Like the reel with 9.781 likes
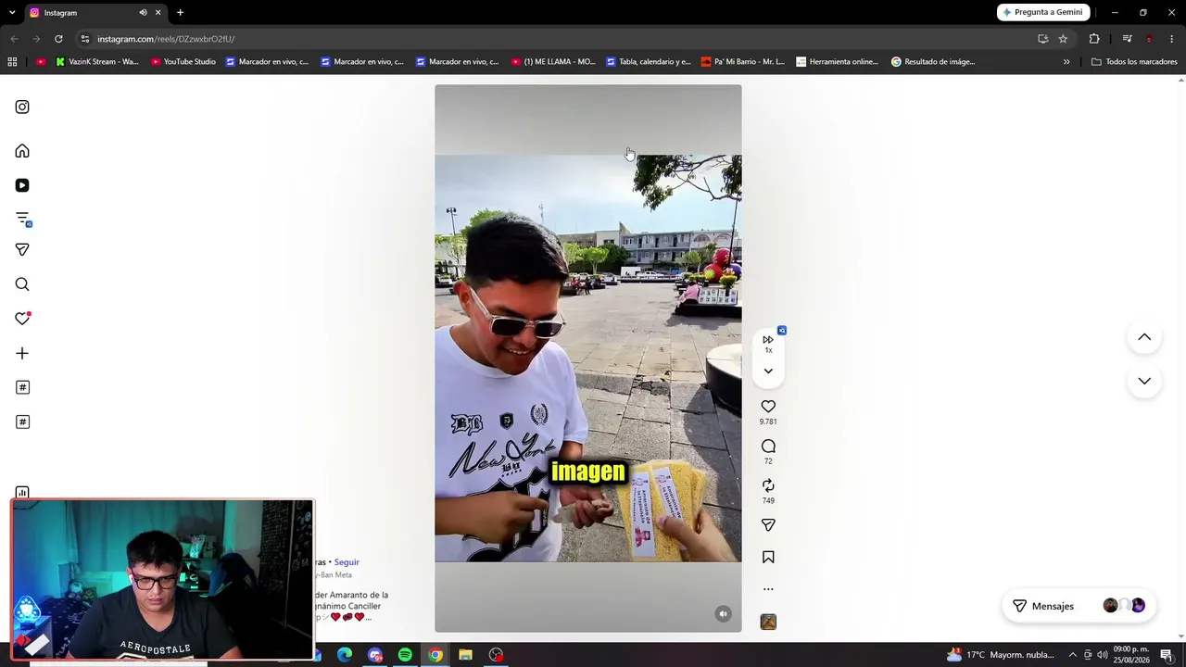The image size is (1186, 667). (x=768, y=406)
